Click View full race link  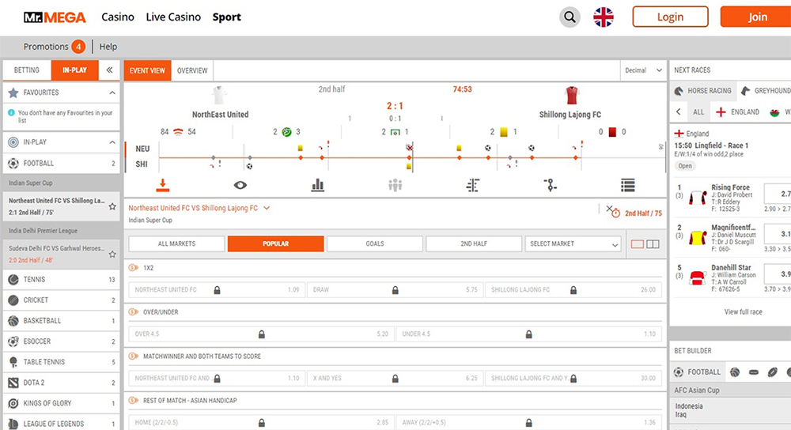click(743, 312)
